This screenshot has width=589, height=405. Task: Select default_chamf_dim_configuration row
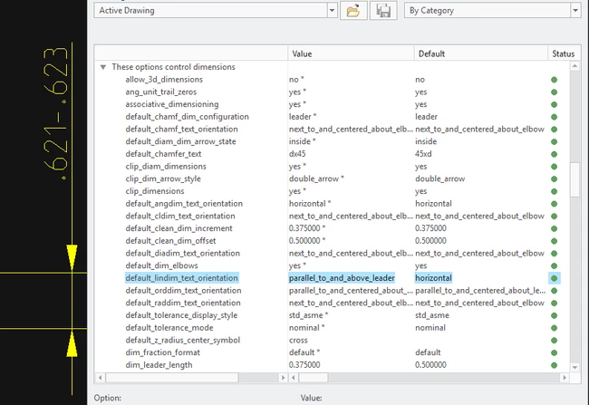point(187,117)
